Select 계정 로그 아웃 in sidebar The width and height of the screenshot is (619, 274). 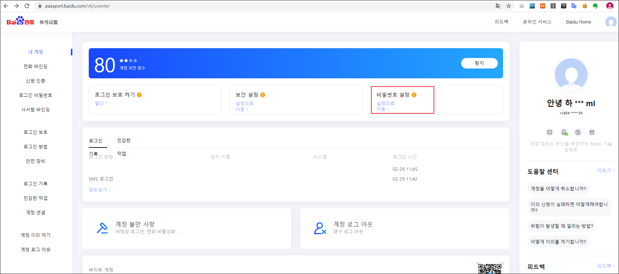click(x=35, y=249)
